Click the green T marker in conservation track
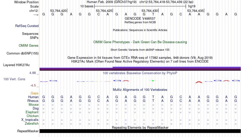The image size is (241, 137). pos(153,80)
